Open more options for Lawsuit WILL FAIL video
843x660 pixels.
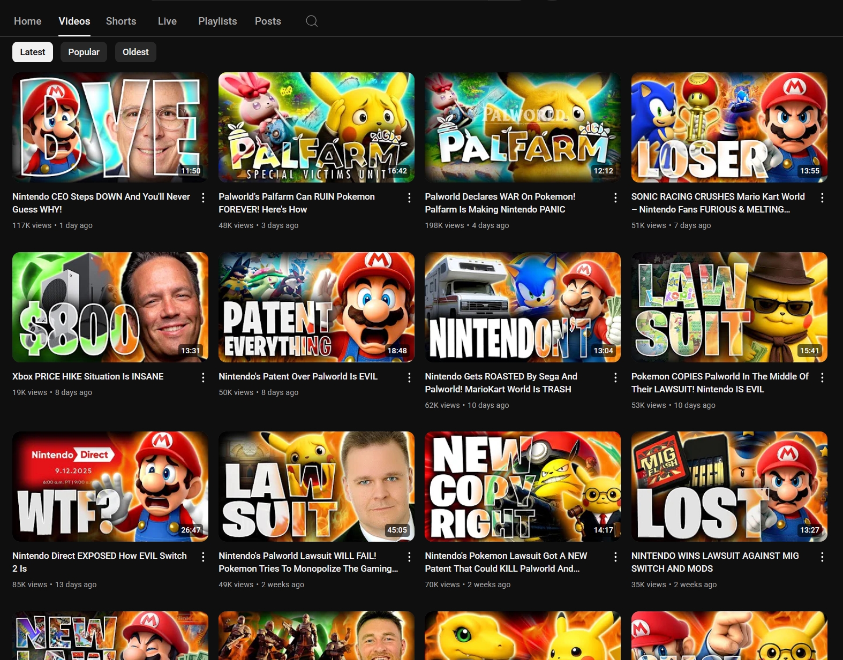[x=409, y=557]
